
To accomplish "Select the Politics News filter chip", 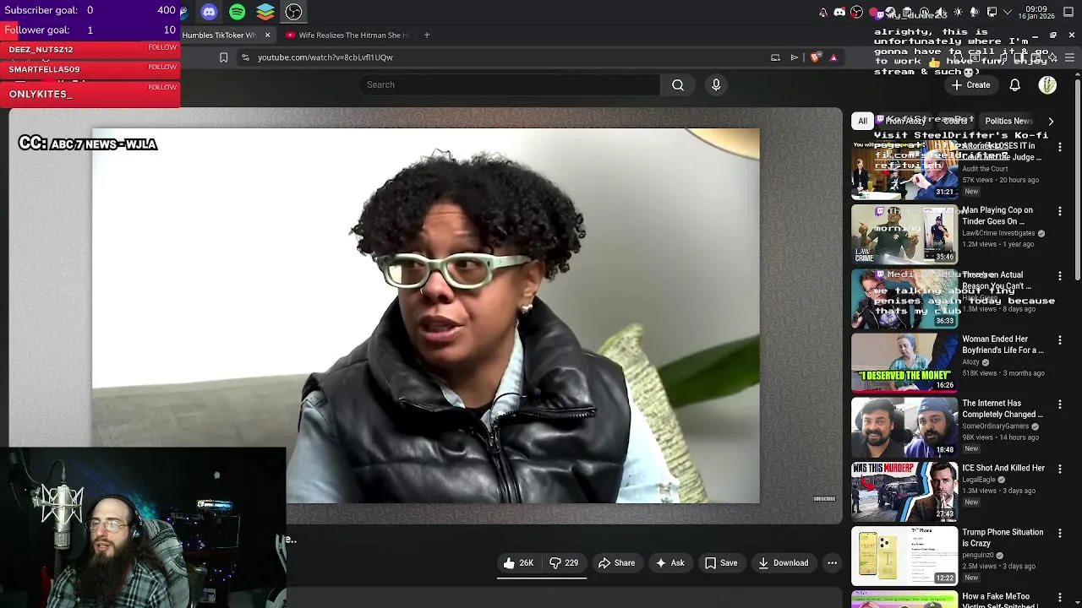I will pos(1008,121).
